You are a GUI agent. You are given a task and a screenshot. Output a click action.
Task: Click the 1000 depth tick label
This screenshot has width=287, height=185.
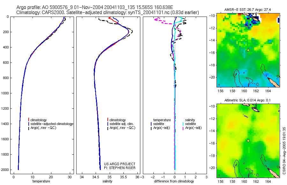click(x=5, y=93)
